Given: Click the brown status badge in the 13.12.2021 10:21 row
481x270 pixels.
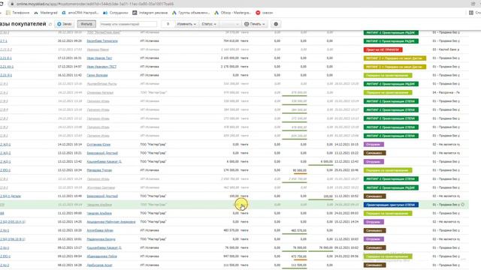Looking at the screenshot, I should (x=374, y=153).
